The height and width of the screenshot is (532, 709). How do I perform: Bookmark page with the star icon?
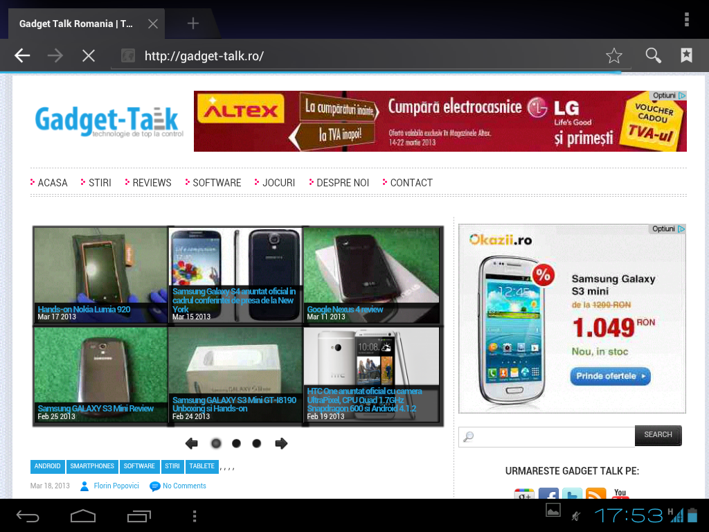click(x=613, y=55)
